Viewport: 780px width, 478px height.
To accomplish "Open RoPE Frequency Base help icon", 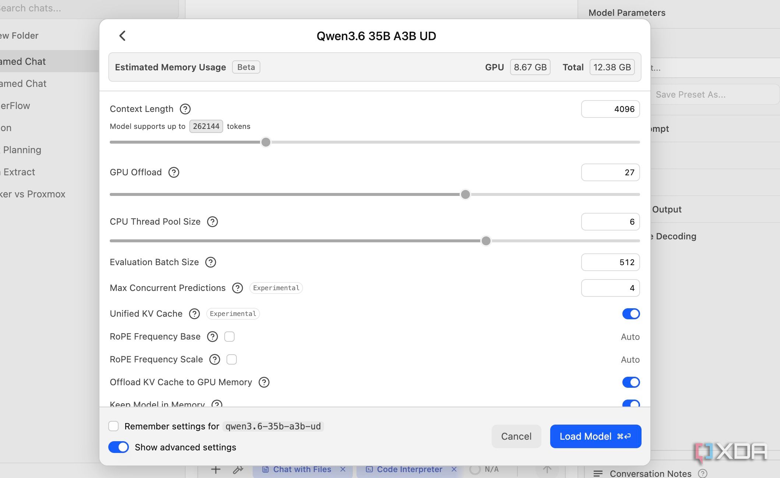I will tap(212, 337).
